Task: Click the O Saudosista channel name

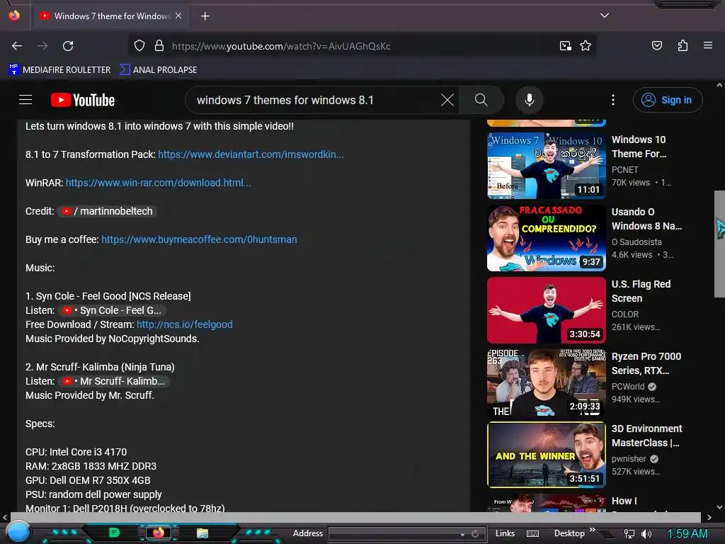Action: [x=636, y=242]
